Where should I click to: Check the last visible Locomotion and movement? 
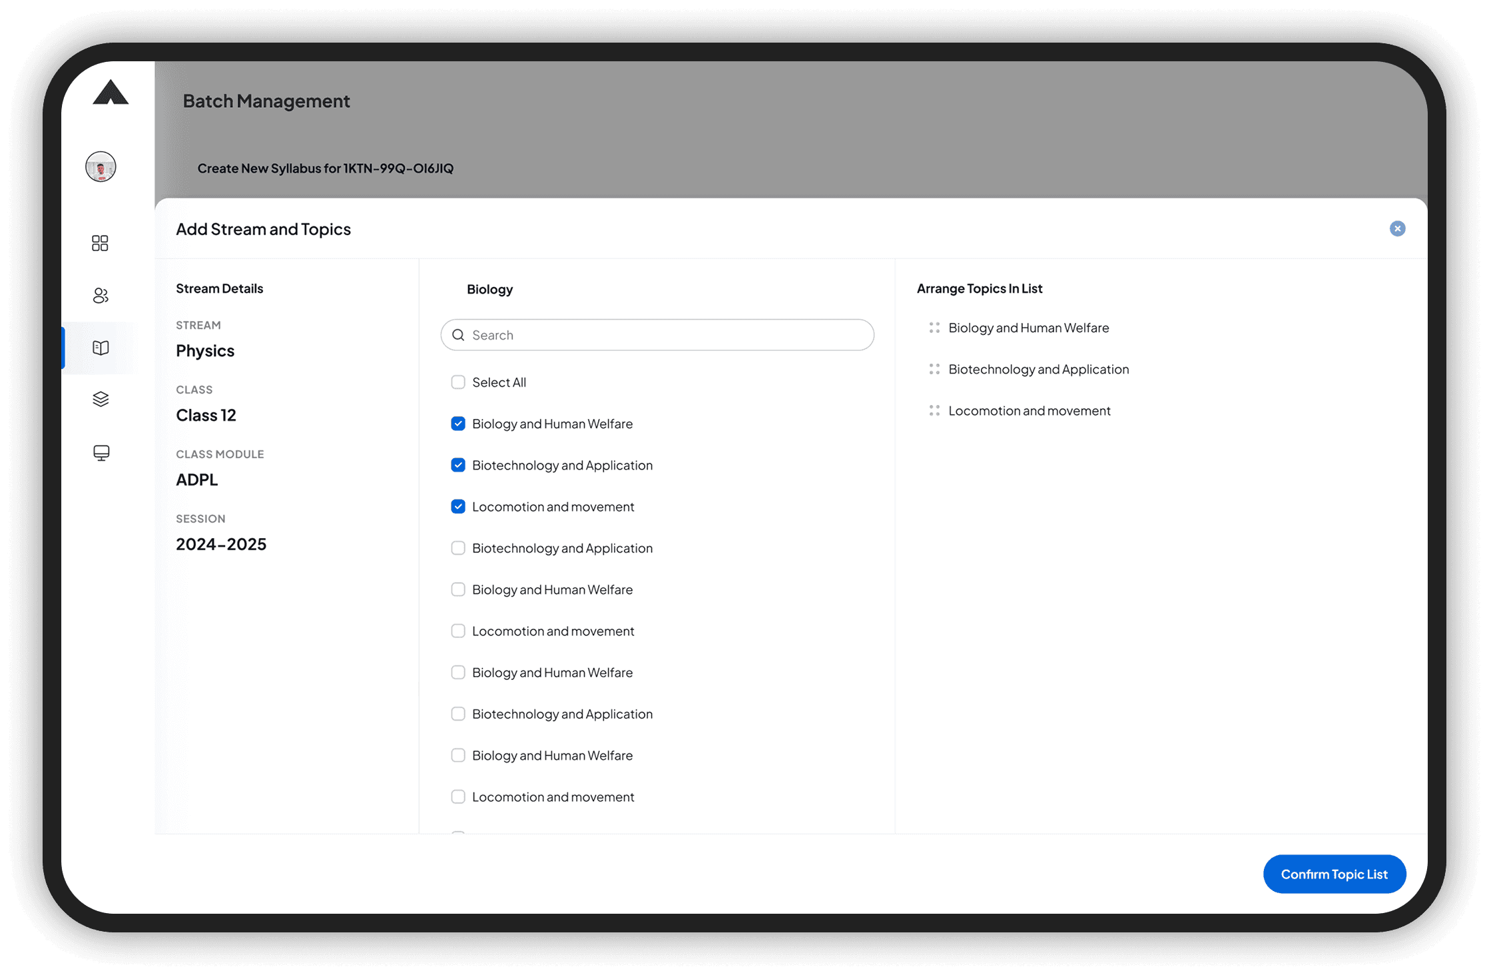[x=458, y=797]
